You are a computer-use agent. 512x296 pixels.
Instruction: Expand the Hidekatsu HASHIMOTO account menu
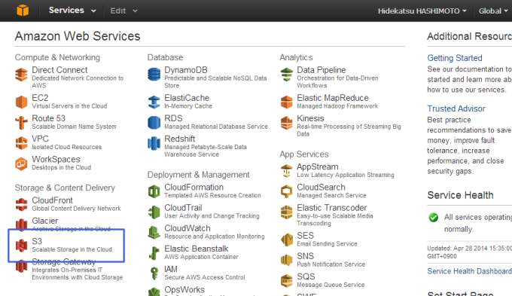422,11
